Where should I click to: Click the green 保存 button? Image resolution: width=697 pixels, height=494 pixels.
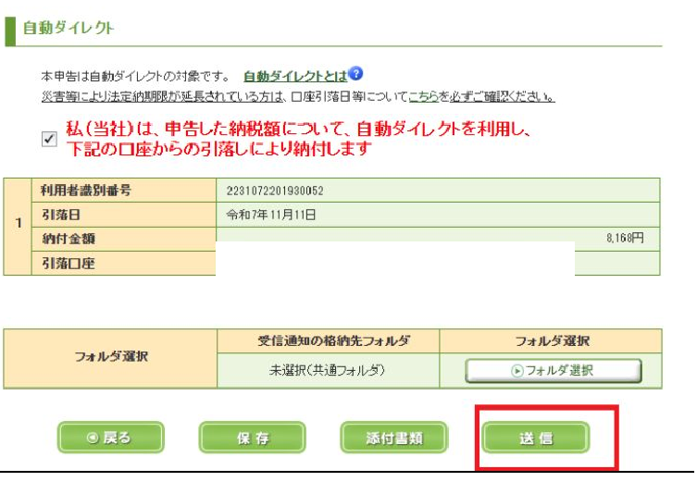point(252,438)
